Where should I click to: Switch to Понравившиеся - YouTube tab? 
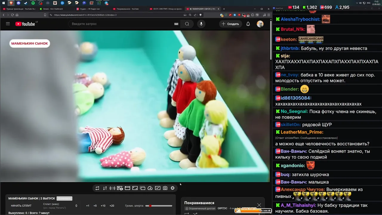[129, 9]
